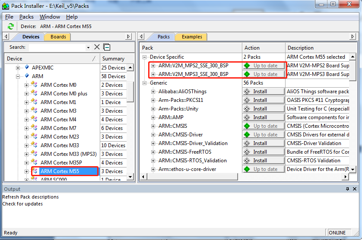
Task: Open the File menu
Action: point(9,17)
